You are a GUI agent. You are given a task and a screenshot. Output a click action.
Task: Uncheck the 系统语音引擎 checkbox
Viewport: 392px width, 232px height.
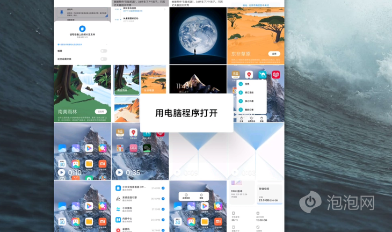tap(163, 199)
